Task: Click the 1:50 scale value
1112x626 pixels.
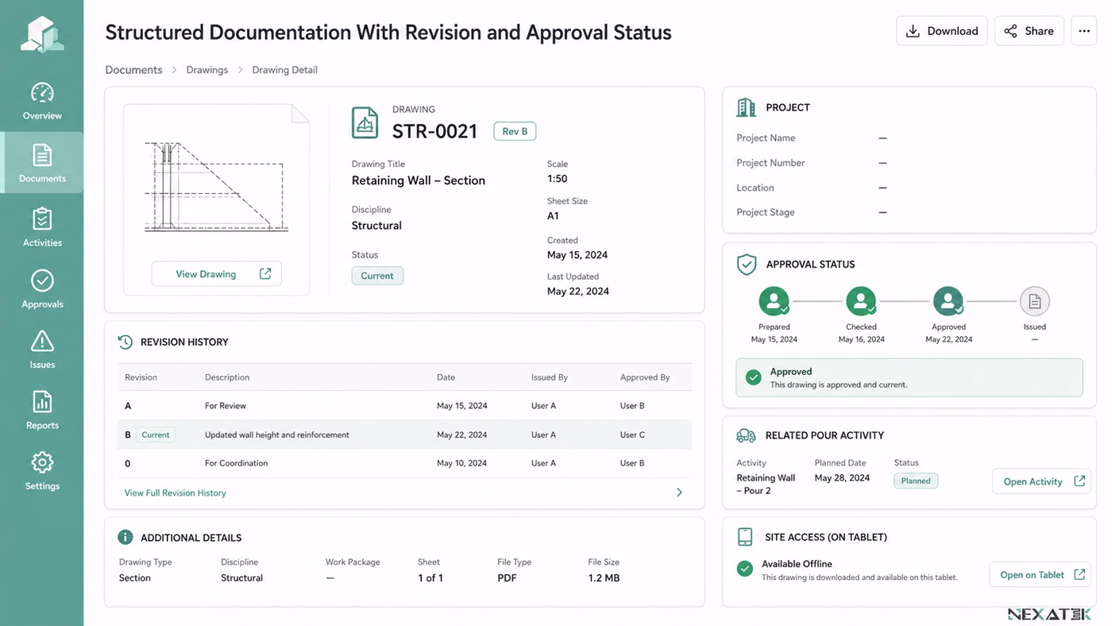Action: pos(557,179)
